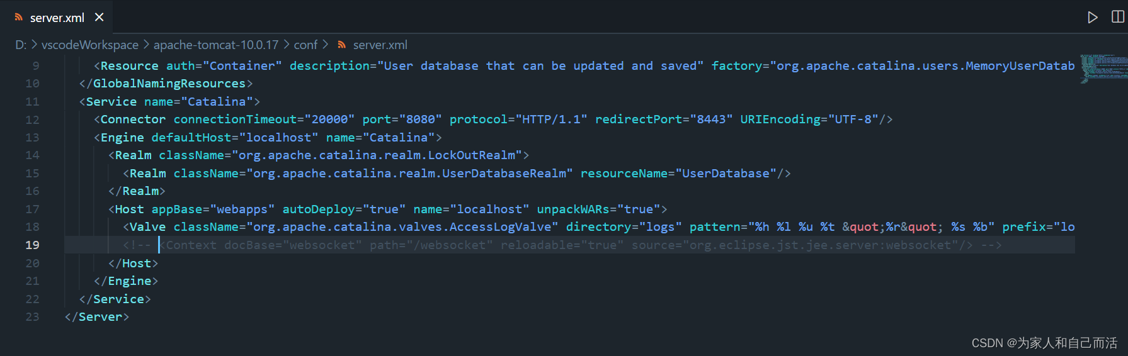Image resolution: width=1128 pixels, height=356 pixels.
Task: Open server.xml breadcrumb item
Action: coord(380,45)
